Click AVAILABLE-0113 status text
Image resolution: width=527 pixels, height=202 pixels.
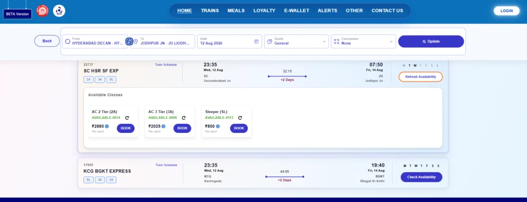219,118
